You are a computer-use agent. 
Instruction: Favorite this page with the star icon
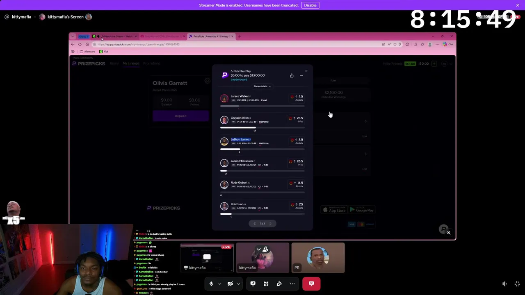[395, 44]
